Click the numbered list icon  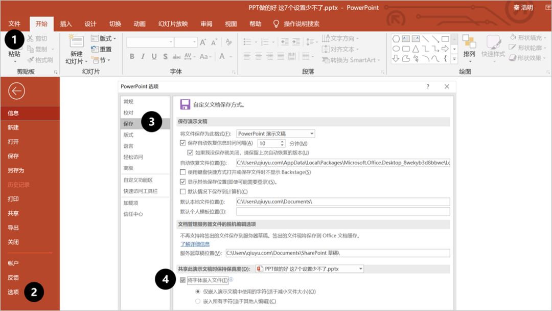coord(265,42)
